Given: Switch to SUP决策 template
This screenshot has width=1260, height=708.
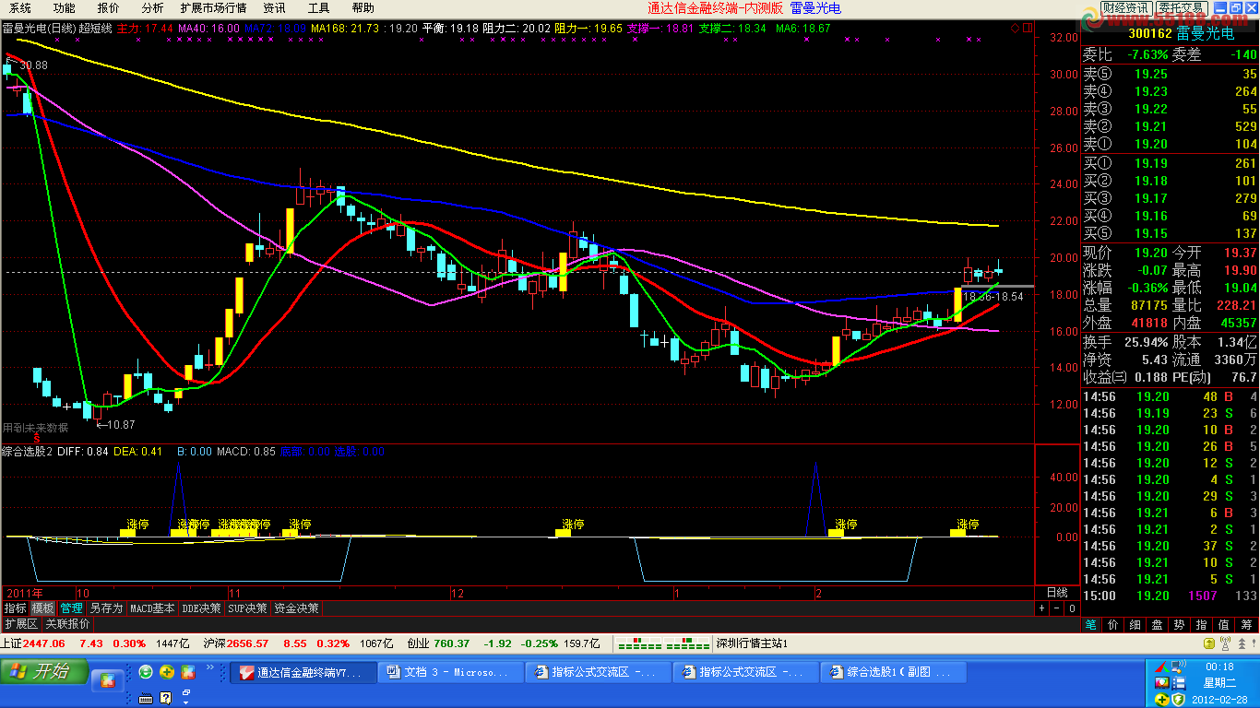Looking at the screenshot, I should (248, 608).
